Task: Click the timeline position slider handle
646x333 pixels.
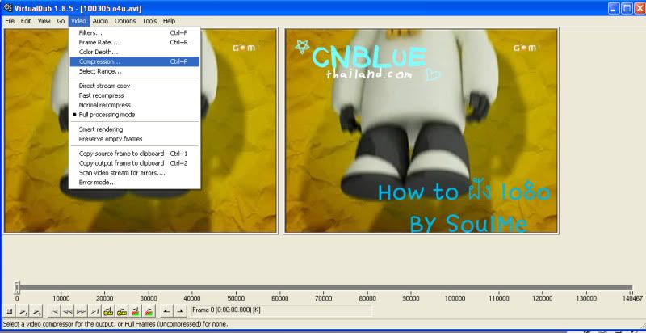Action: (17, 287)
